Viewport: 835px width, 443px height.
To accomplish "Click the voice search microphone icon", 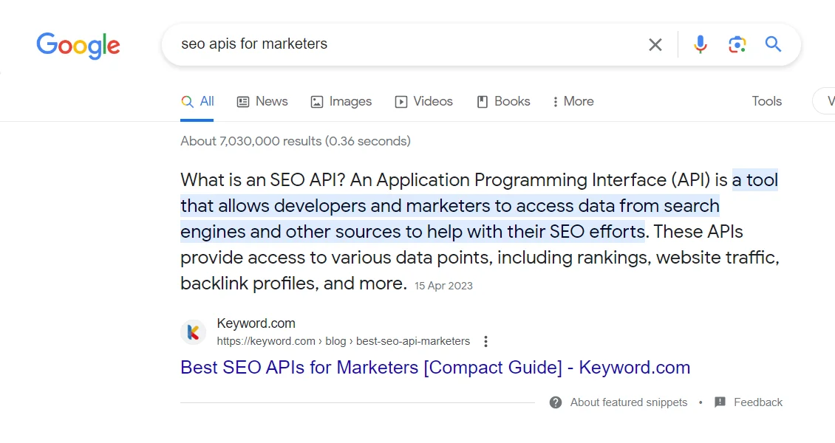I will point(700,44).
